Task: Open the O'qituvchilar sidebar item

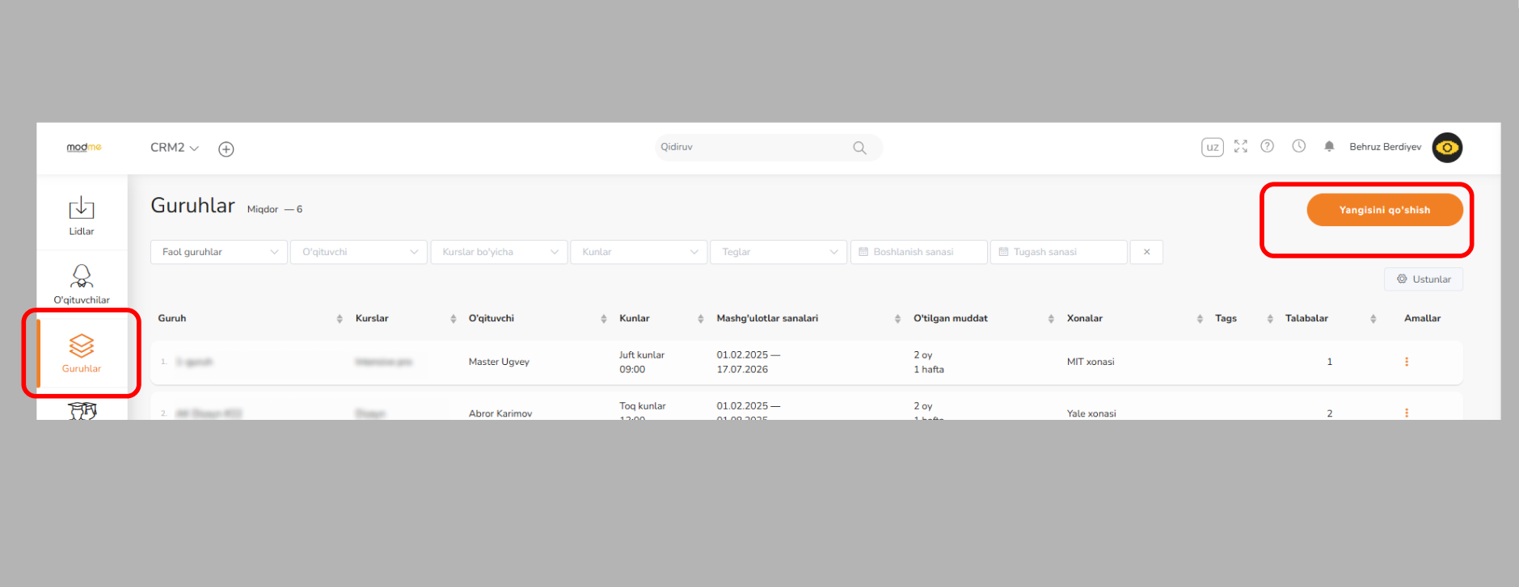Action: (x=81, y=283)
